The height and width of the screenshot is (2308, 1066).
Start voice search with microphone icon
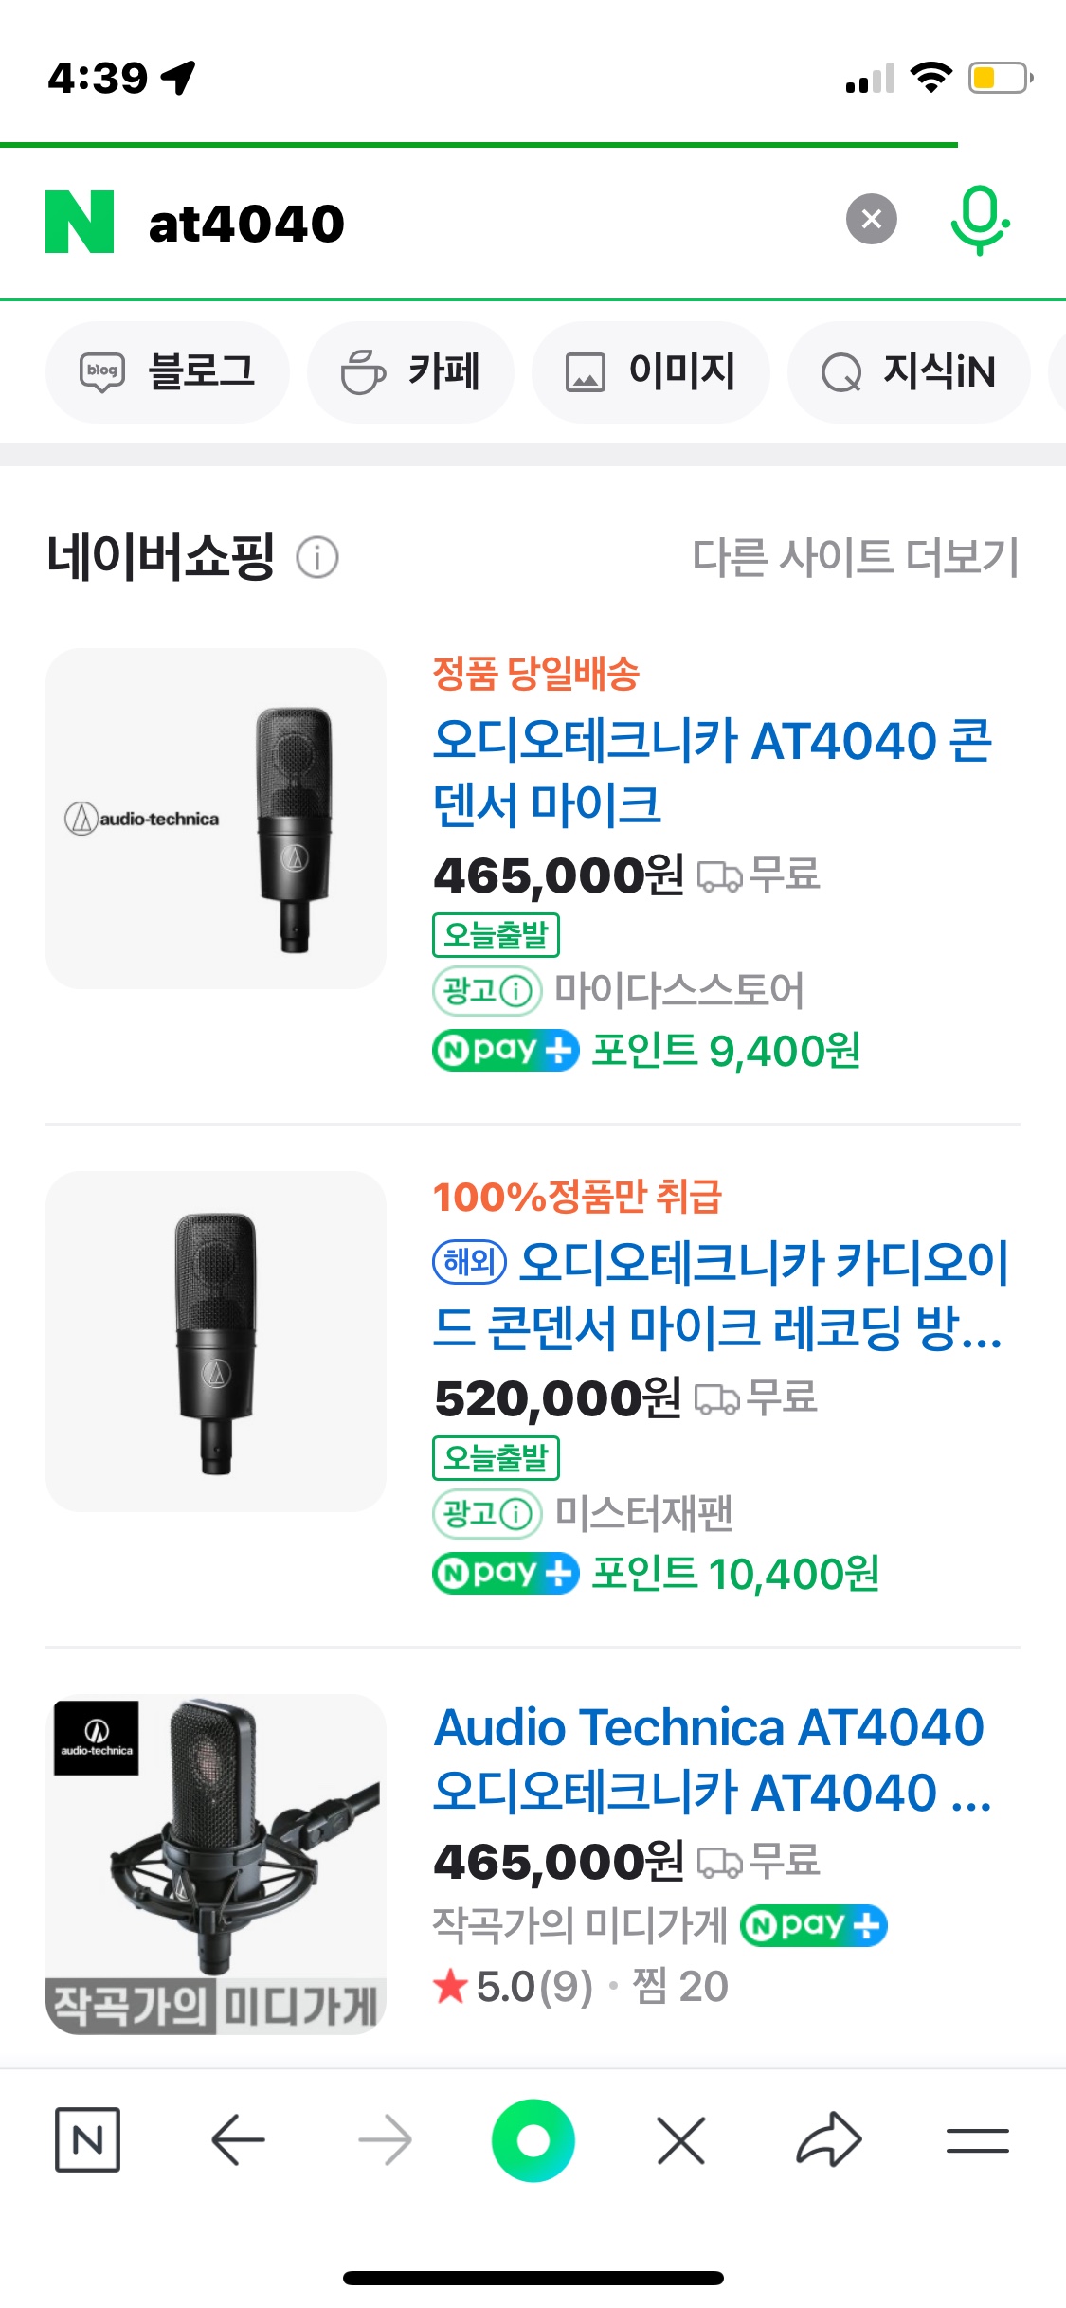(x=979, y=220)
